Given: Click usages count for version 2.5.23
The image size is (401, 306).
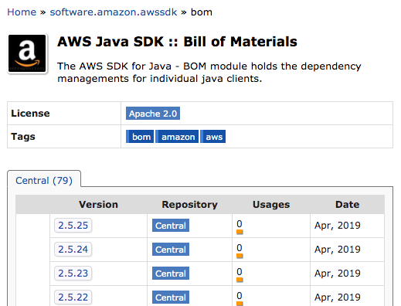Looking at the screenshot, I should click(240, 272).
